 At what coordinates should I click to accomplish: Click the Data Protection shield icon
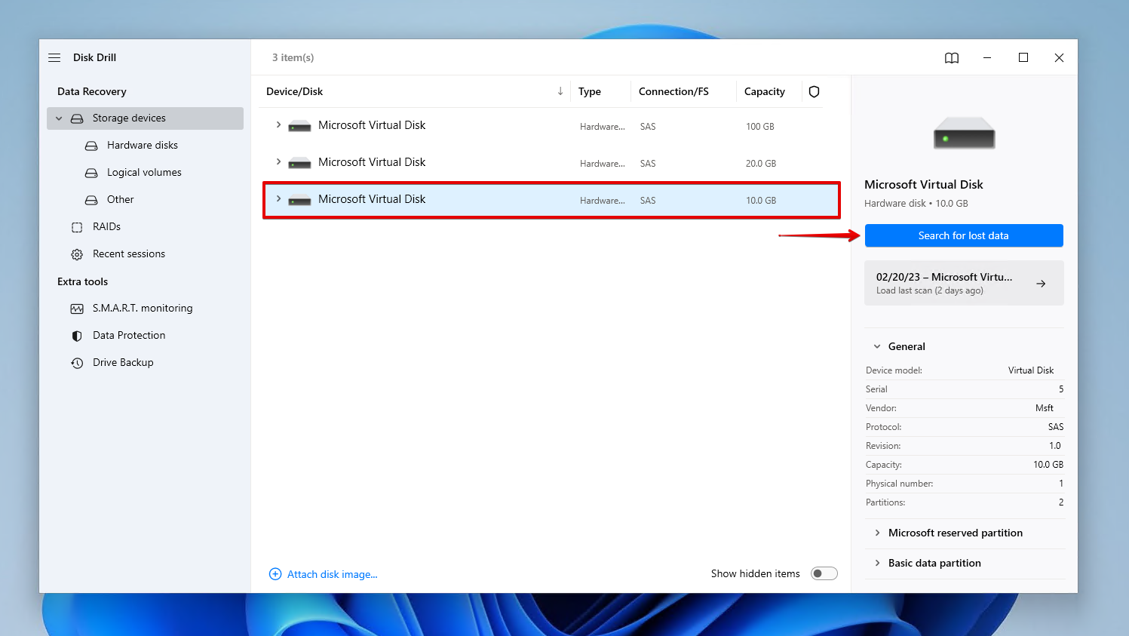pos(77,336)
